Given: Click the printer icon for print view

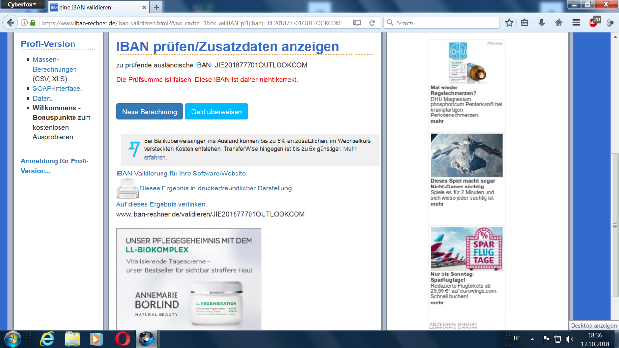Looking at the screenshot, I should 127,188.
